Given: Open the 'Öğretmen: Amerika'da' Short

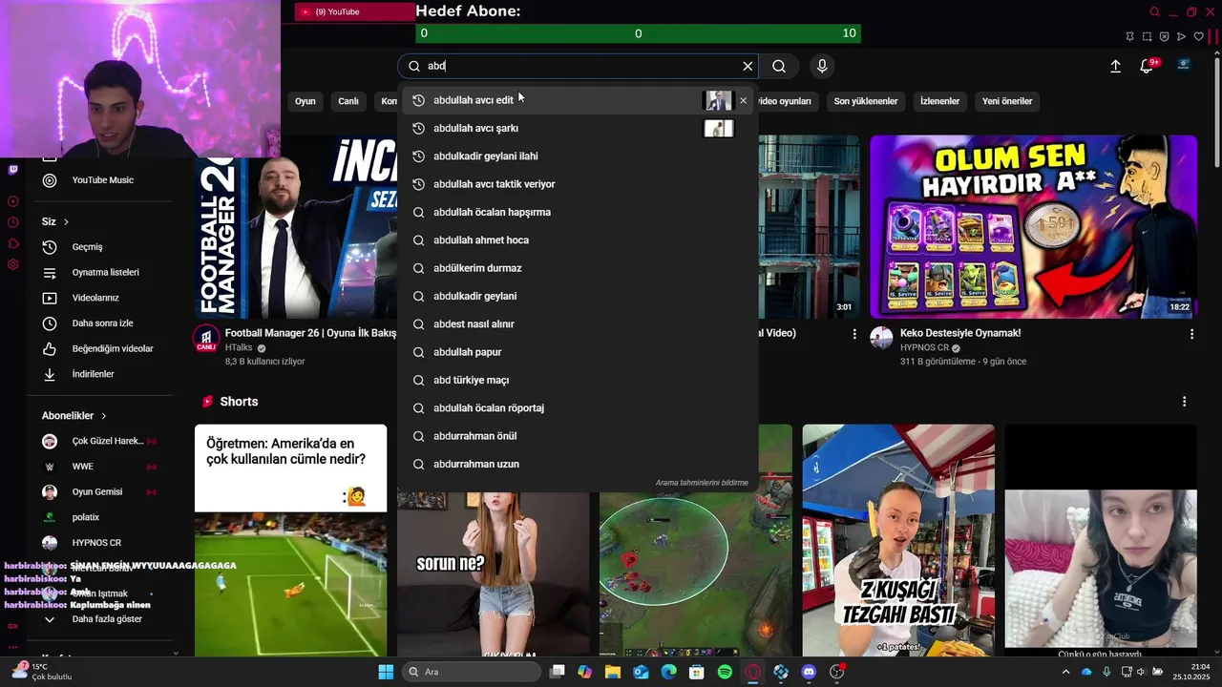Looking at the screenshot, I should point(290,540).
